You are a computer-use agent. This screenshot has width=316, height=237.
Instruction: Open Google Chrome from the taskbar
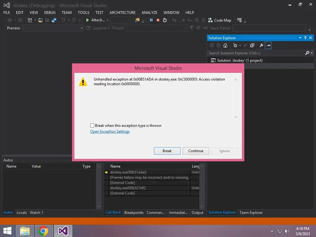pos(43,231)
